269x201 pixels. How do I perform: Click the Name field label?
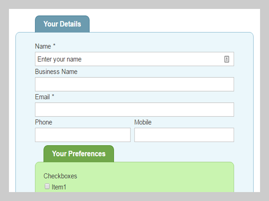coord(43,46)
